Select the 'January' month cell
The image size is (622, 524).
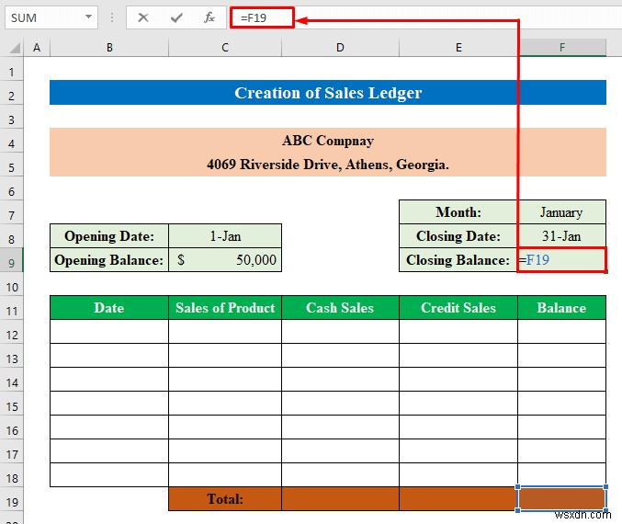[x=561, y=212]
